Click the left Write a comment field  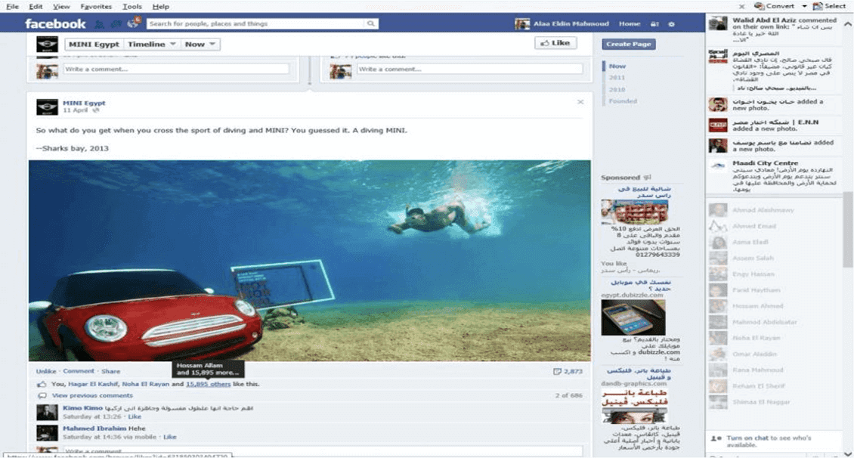click(176, 70)
